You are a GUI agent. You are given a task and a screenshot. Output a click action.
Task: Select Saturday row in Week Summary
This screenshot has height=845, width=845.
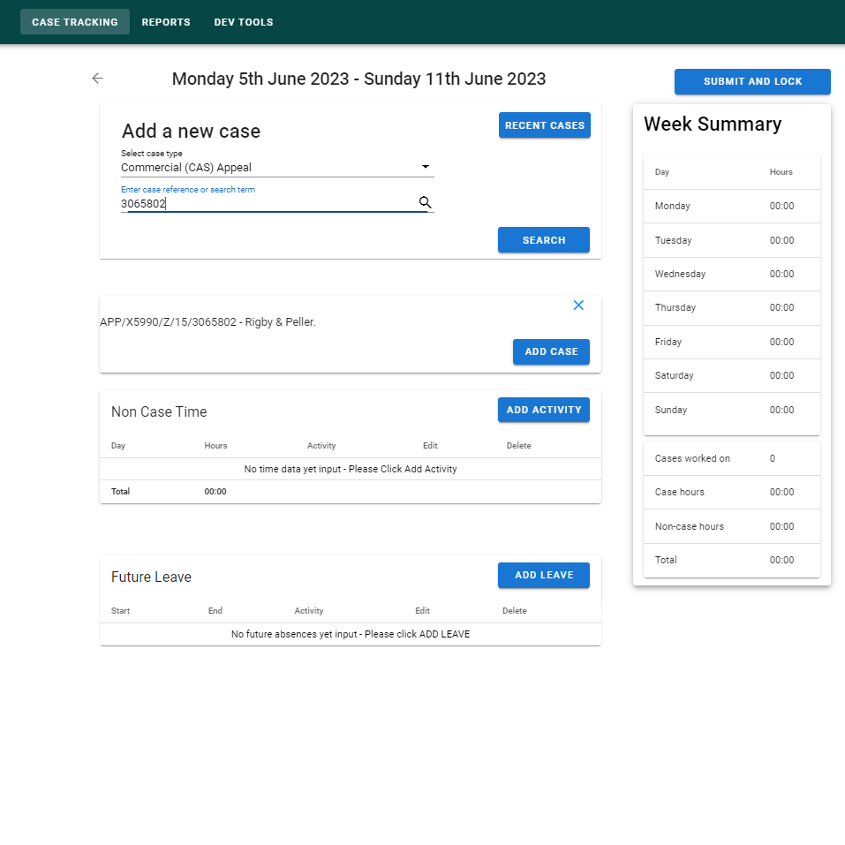pyautogui.click(x=732, y=375)
